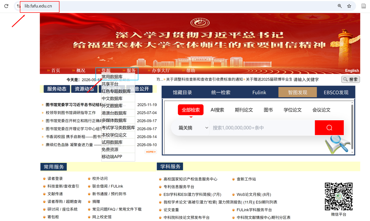Switch to the EBSCO发现 search tab
This screenshot has width=370, height=221.
pyautogui.click(x=336, y=92)
